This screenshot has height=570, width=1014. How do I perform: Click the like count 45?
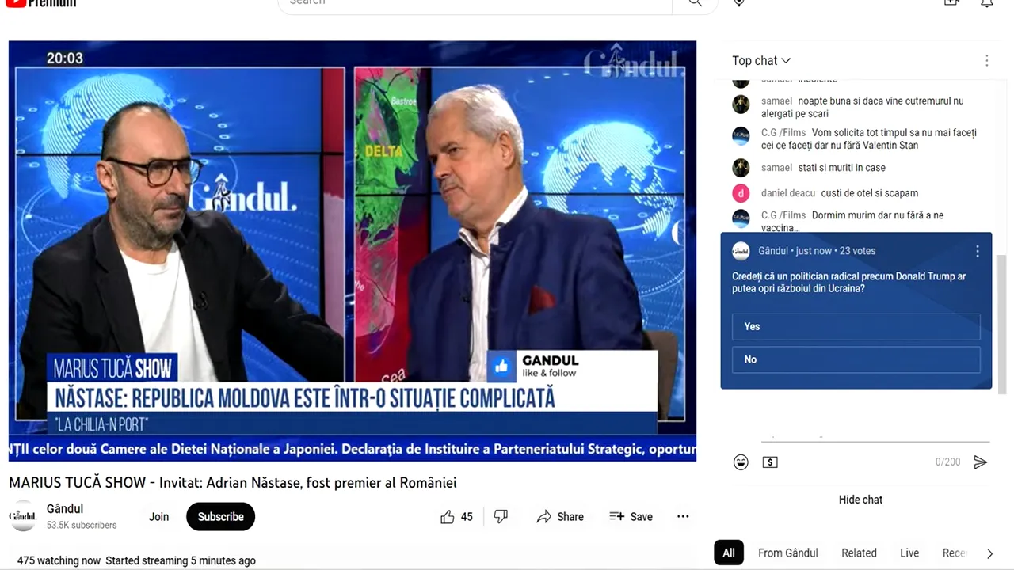(x=467, y=517)
